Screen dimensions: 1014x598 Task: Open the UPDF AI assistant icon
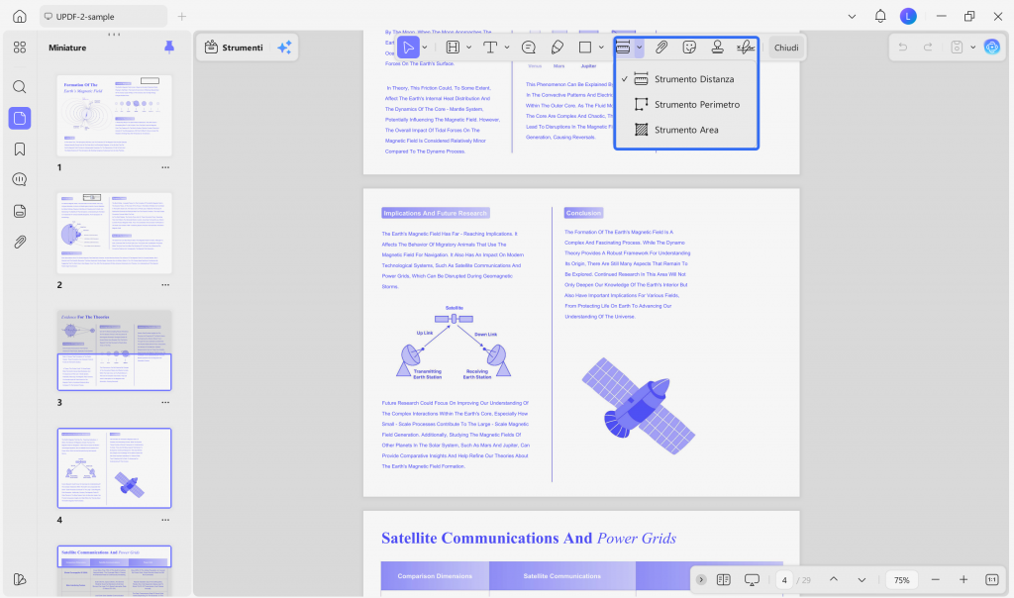tap(992, 48)
